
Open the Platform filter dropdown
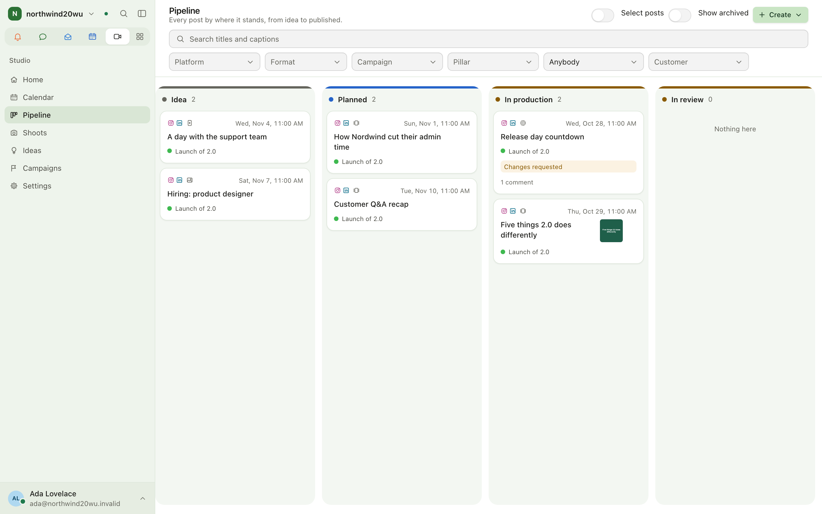pyautogui.click(x=214, y=62)
